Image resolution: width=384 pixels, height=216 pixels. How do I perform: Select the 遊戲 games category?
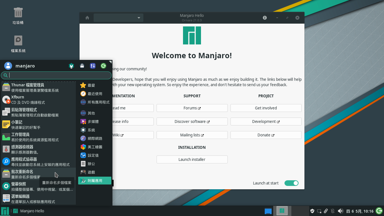[95, 172]
